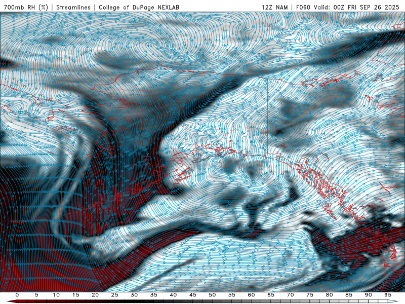
Task: Click "Valid: 00Z FRI SEP 26 2025" text
Action: tap(357, 7)
